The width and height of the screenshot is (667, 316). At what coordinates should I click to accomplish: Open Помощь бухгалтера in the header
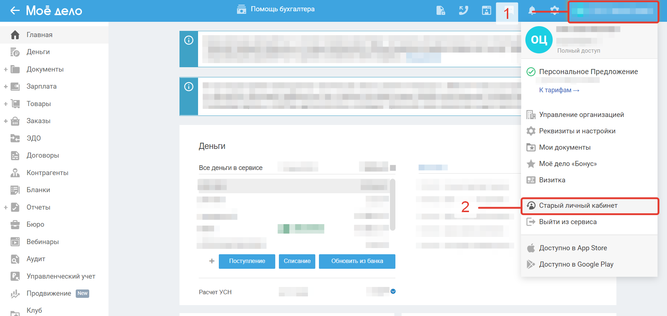[x=276, y=9]
